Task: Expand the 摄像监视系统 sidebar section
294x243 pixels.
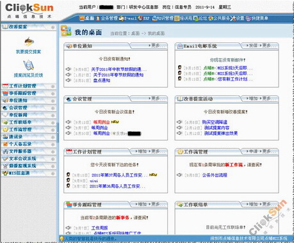Action: click(x=53, y=166)
